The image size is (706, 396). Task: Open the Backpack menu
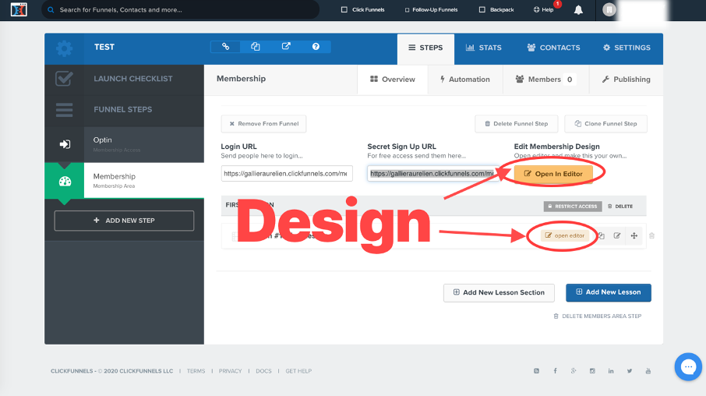(x=496, y=9)
